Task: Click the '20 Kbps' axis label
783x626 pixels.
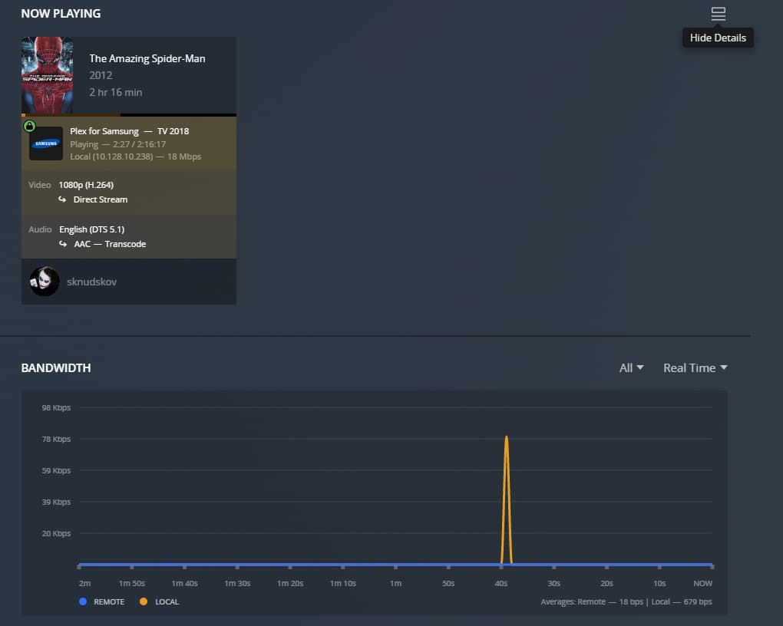Action: coord(56,534)
